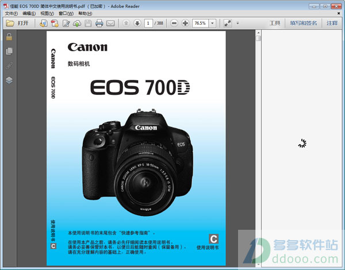Image resolution: width=345 pixels, height=270 pixels.
Task: Open the 文件(F) menu
Action: (11, 13)
